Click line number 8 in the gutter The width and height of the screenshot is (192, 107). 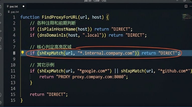pos(14,53)
